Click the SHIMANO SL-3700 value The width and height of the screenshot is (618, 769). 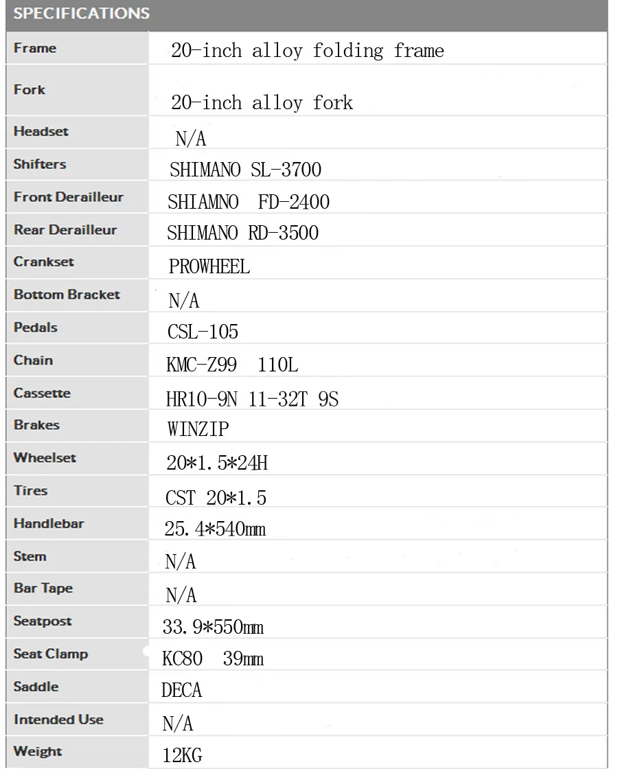click(x=245, y=170)
